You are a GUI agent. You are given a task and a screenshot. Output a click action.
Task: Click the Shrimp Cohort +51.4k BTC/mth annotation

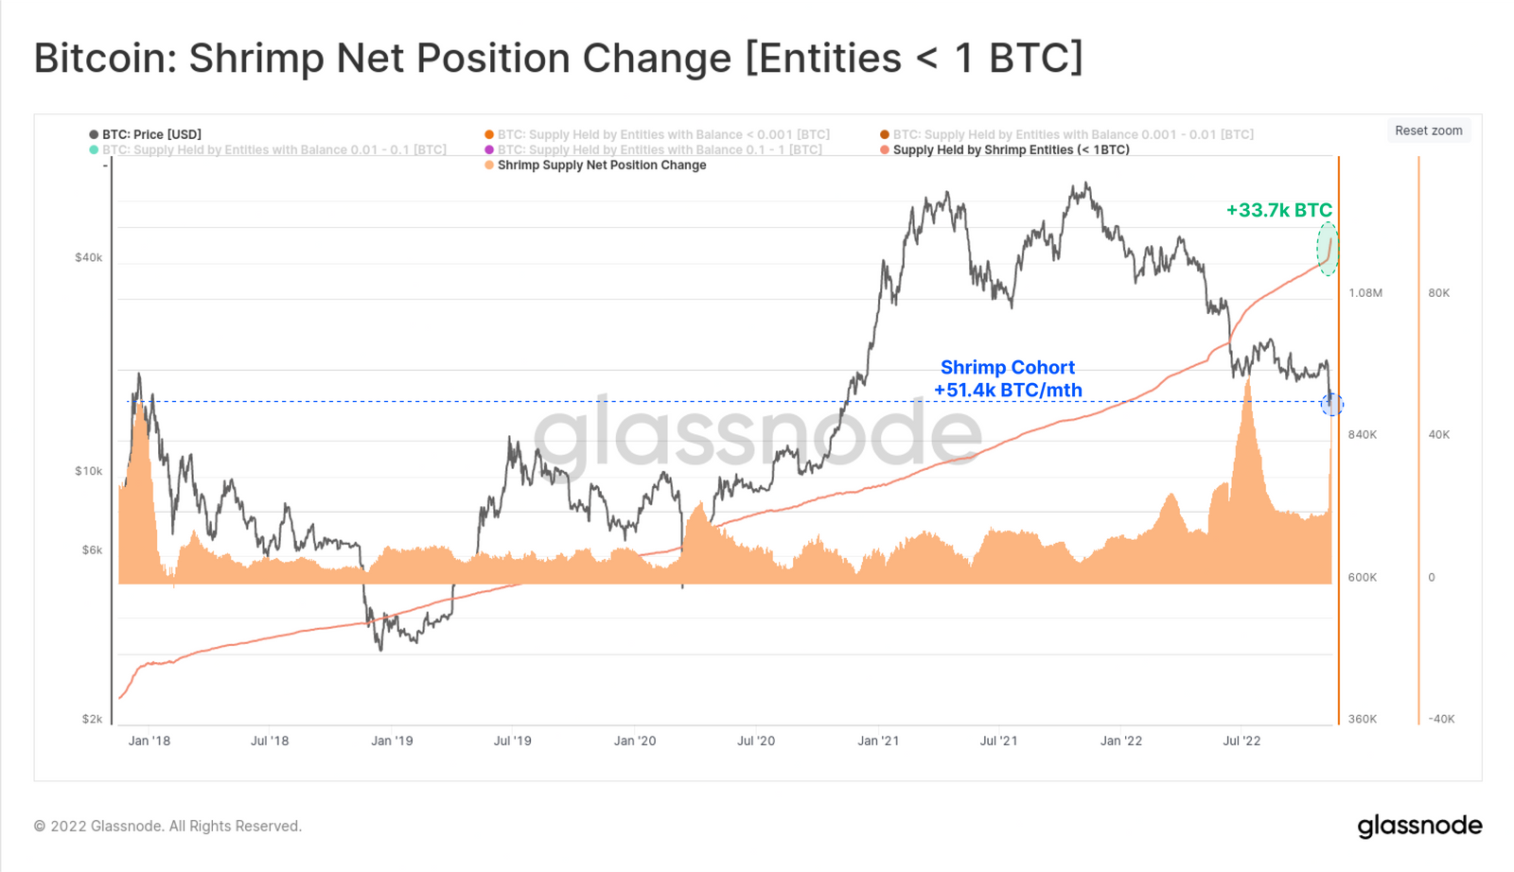tap(1008, 378)
